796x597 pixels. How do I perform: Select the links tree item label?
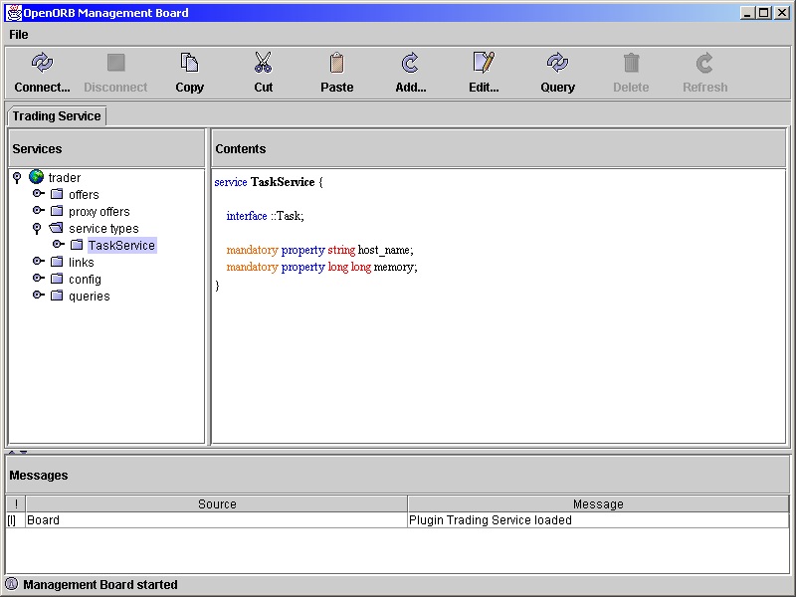82,262
